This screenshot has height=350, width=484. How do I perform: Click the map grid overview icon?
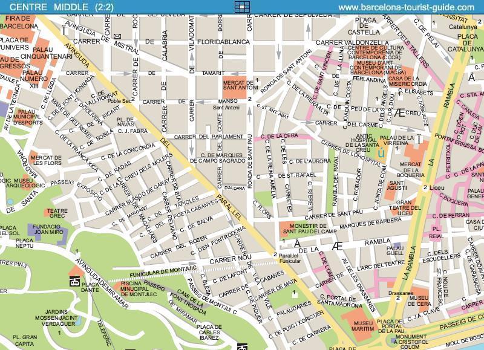point(241,7)
